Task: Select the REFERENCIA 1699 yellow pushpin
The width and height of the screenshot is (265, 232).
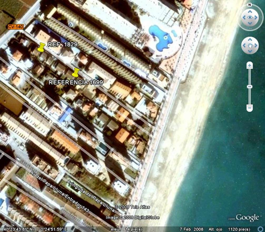Action: [76, 73]
